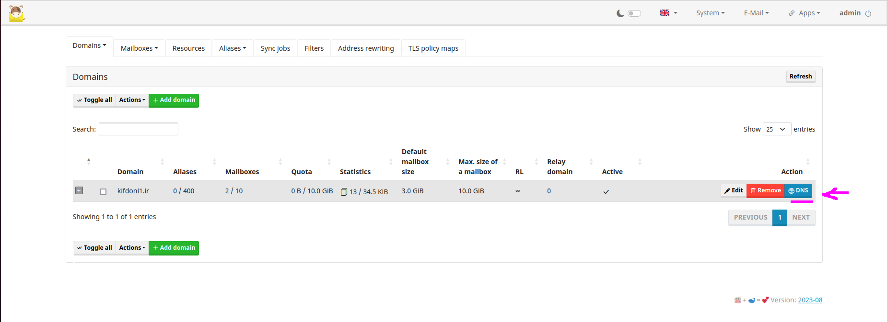Viewport: 887px width, 322px height.
Task: Click the top Toggle all button
Action: coord(94,100)
